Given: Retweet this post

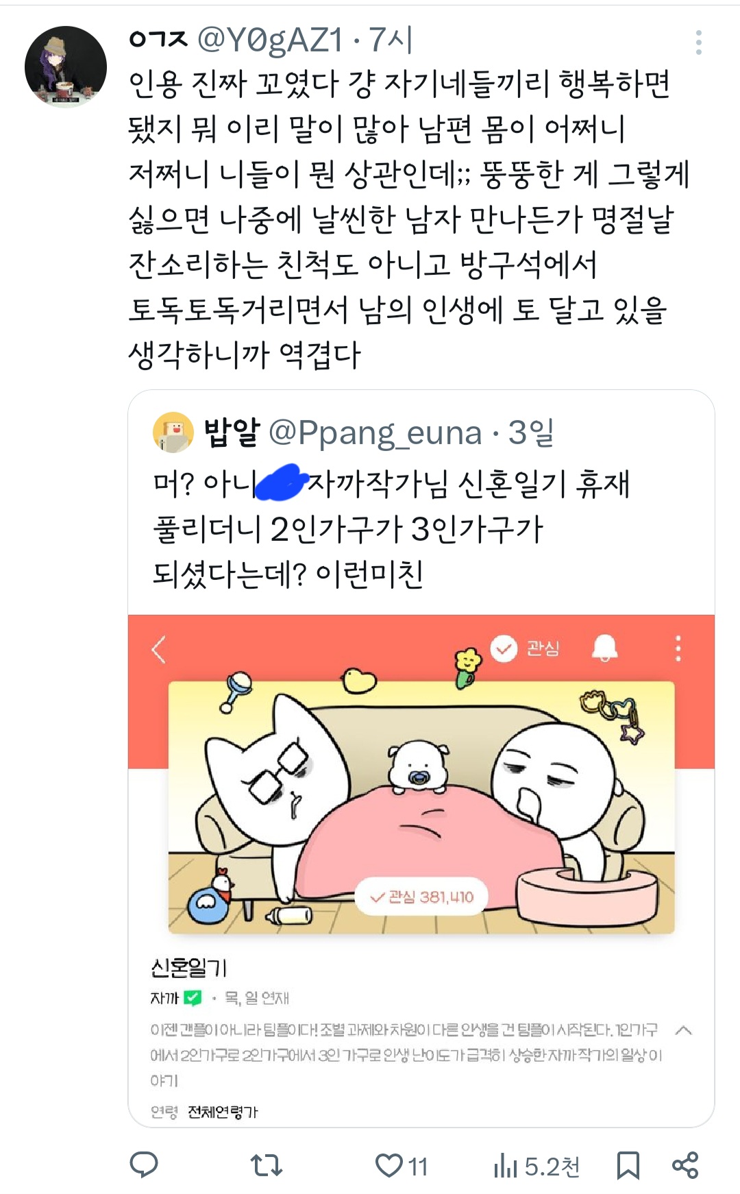Looking at the screenshot, I should pos(266,1165).
